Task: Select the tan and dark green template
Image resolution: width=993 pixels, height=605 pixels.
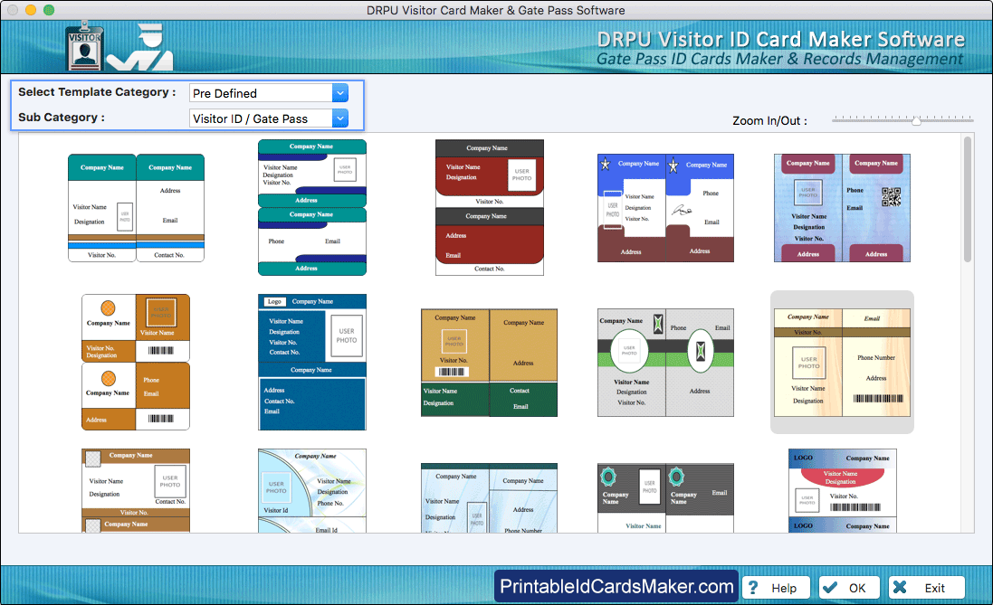Action: (x=490, y=363)
